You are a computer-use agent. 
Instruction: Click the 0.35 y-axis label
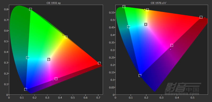point(112,43)
